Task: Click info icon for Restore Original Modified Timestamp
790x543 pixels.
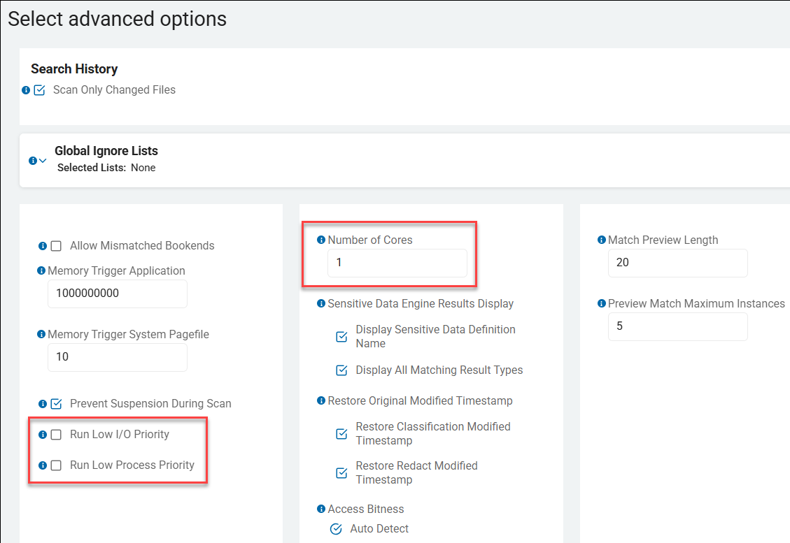Action: 321,400
